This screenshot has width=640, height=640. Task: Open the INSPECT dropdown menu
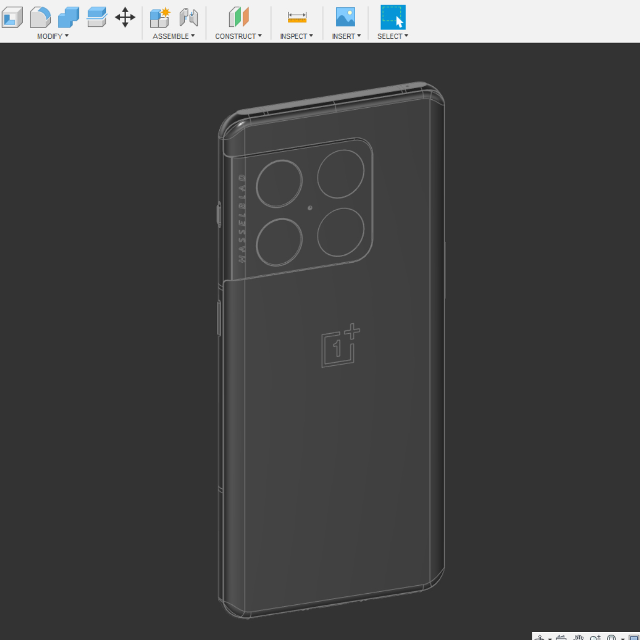[x=296, y=36]
